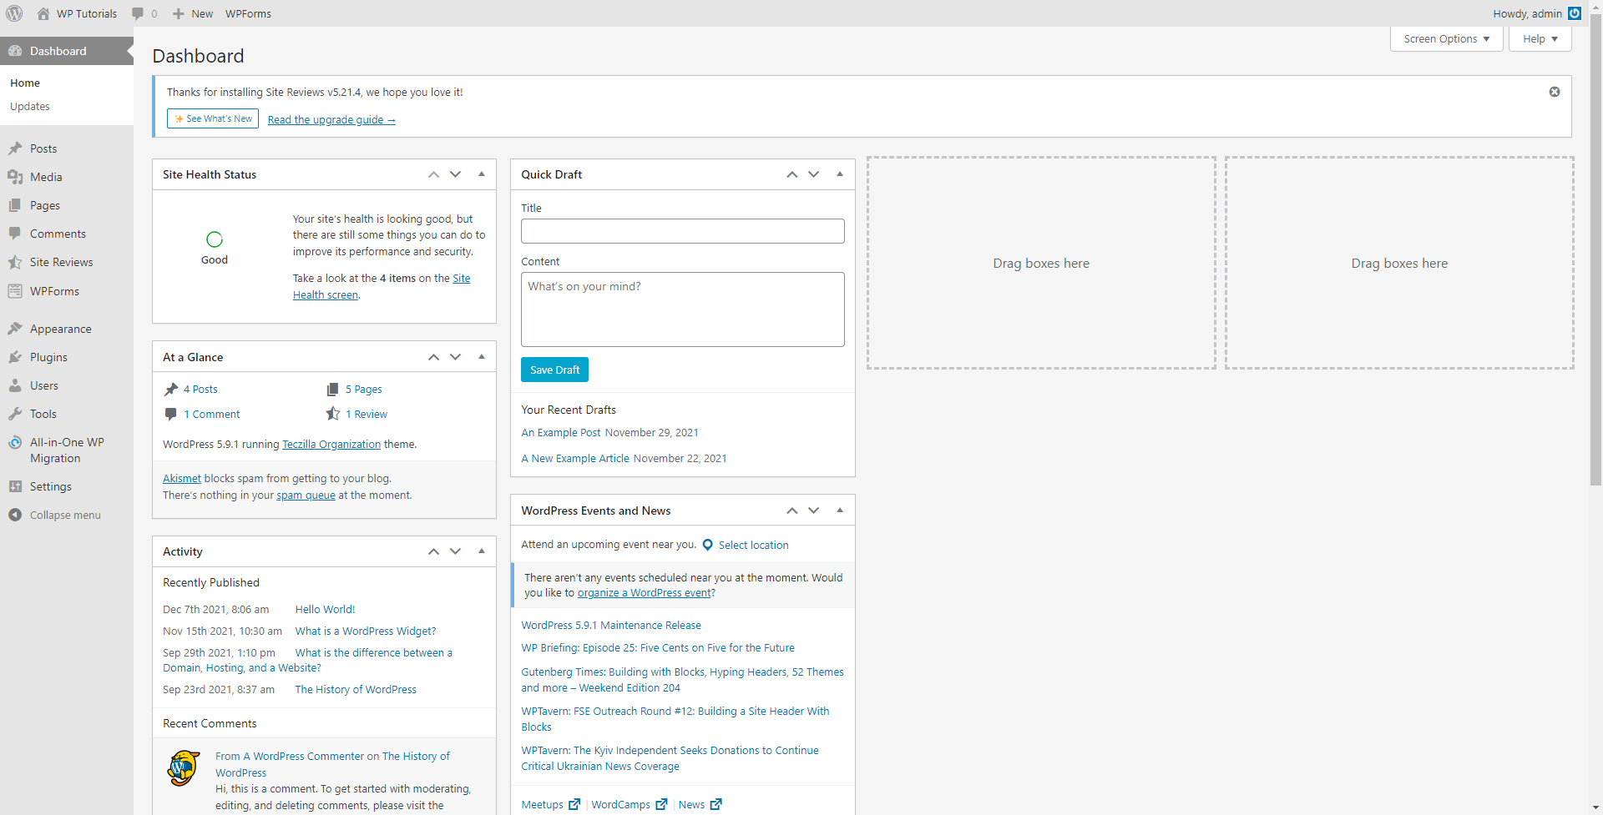Move Activity box up

433,551
